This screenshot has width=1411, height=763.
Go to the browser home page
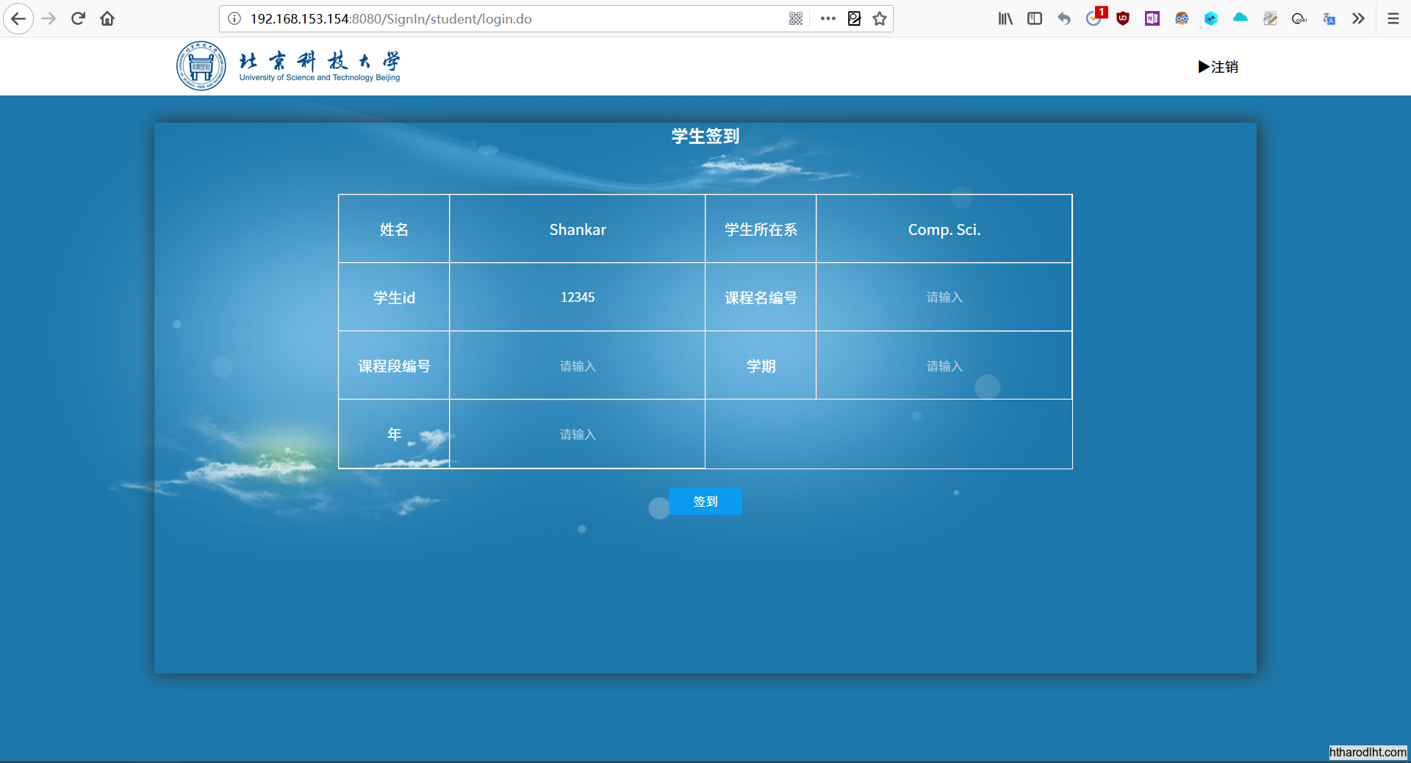(x=107, y=18)
